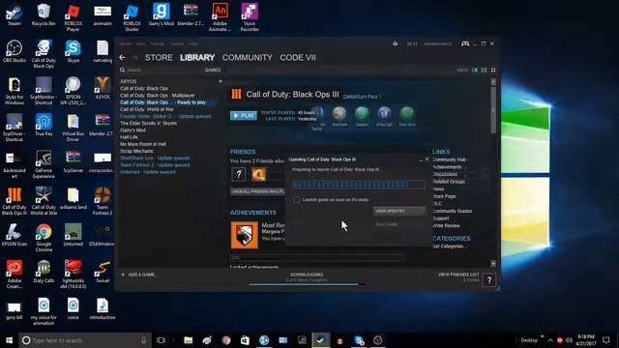Open Steam notifications inbox icon

coord(396,43)
